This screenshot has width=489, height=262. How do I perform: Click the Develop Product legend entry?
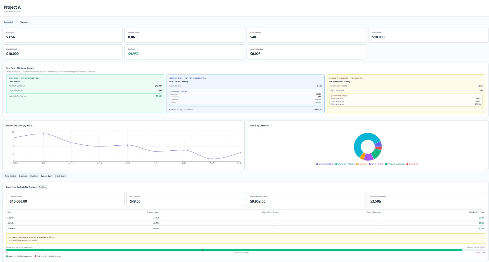[345, 164]
